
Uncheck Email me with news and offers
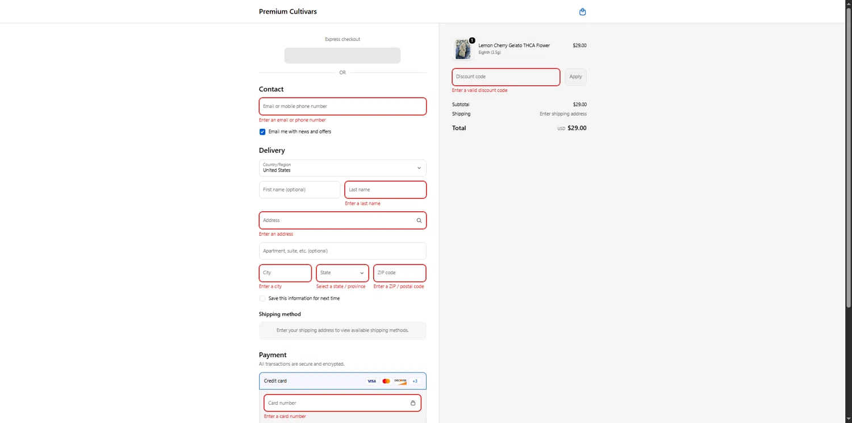[x=262, y=132]
